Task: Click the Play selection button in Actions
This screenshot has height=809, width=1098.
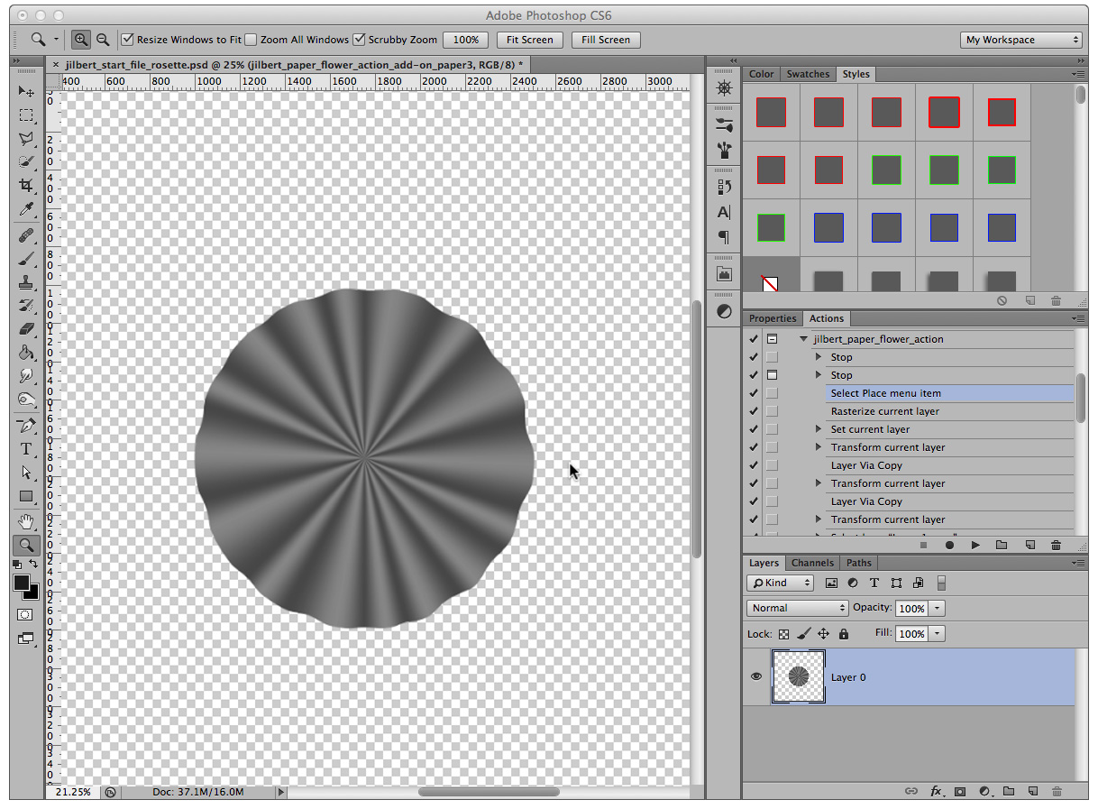Action: [x=975, y=545]
